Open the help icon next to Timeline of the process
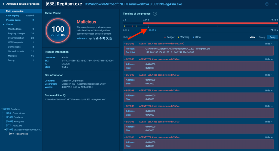 click(155, 14)
